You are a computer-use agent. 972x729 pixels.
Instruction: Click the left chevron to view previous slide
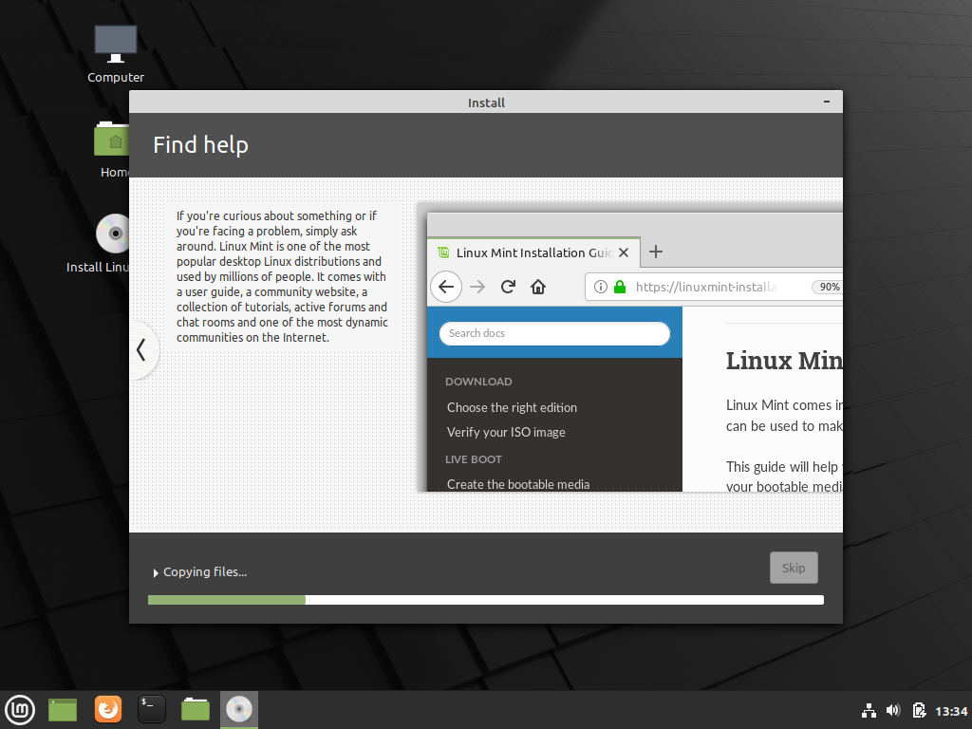(142, 350)
